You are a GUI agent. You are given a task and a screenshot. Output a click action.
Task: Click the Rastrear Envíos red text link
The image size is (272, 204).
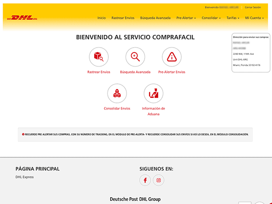click(99, 72)
